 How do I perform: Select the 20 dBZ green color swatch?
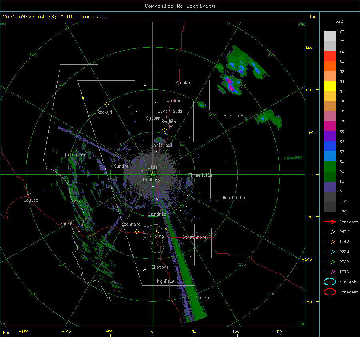(330, 167)
